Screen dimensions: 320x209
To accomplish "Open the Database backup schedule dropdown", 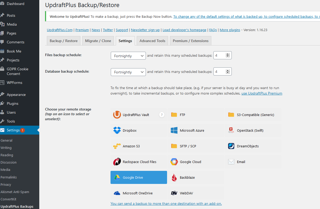I will [128, 72].
